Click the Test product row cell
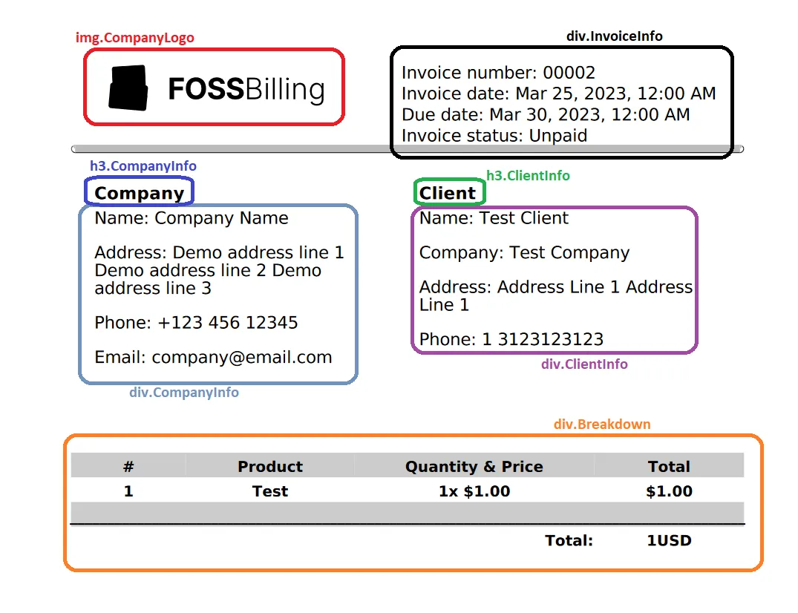Screen dimensions: 798x613 [269, 491]
